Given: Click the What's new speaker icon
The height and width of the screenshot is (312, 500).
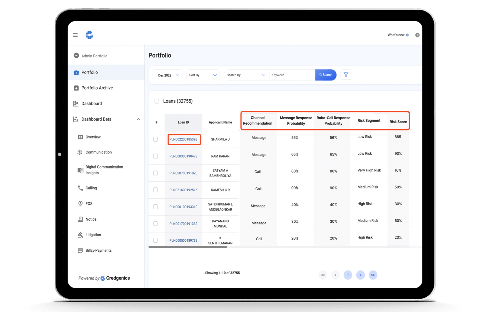Looking at the screenshot, I should click(x=408, y=35).
